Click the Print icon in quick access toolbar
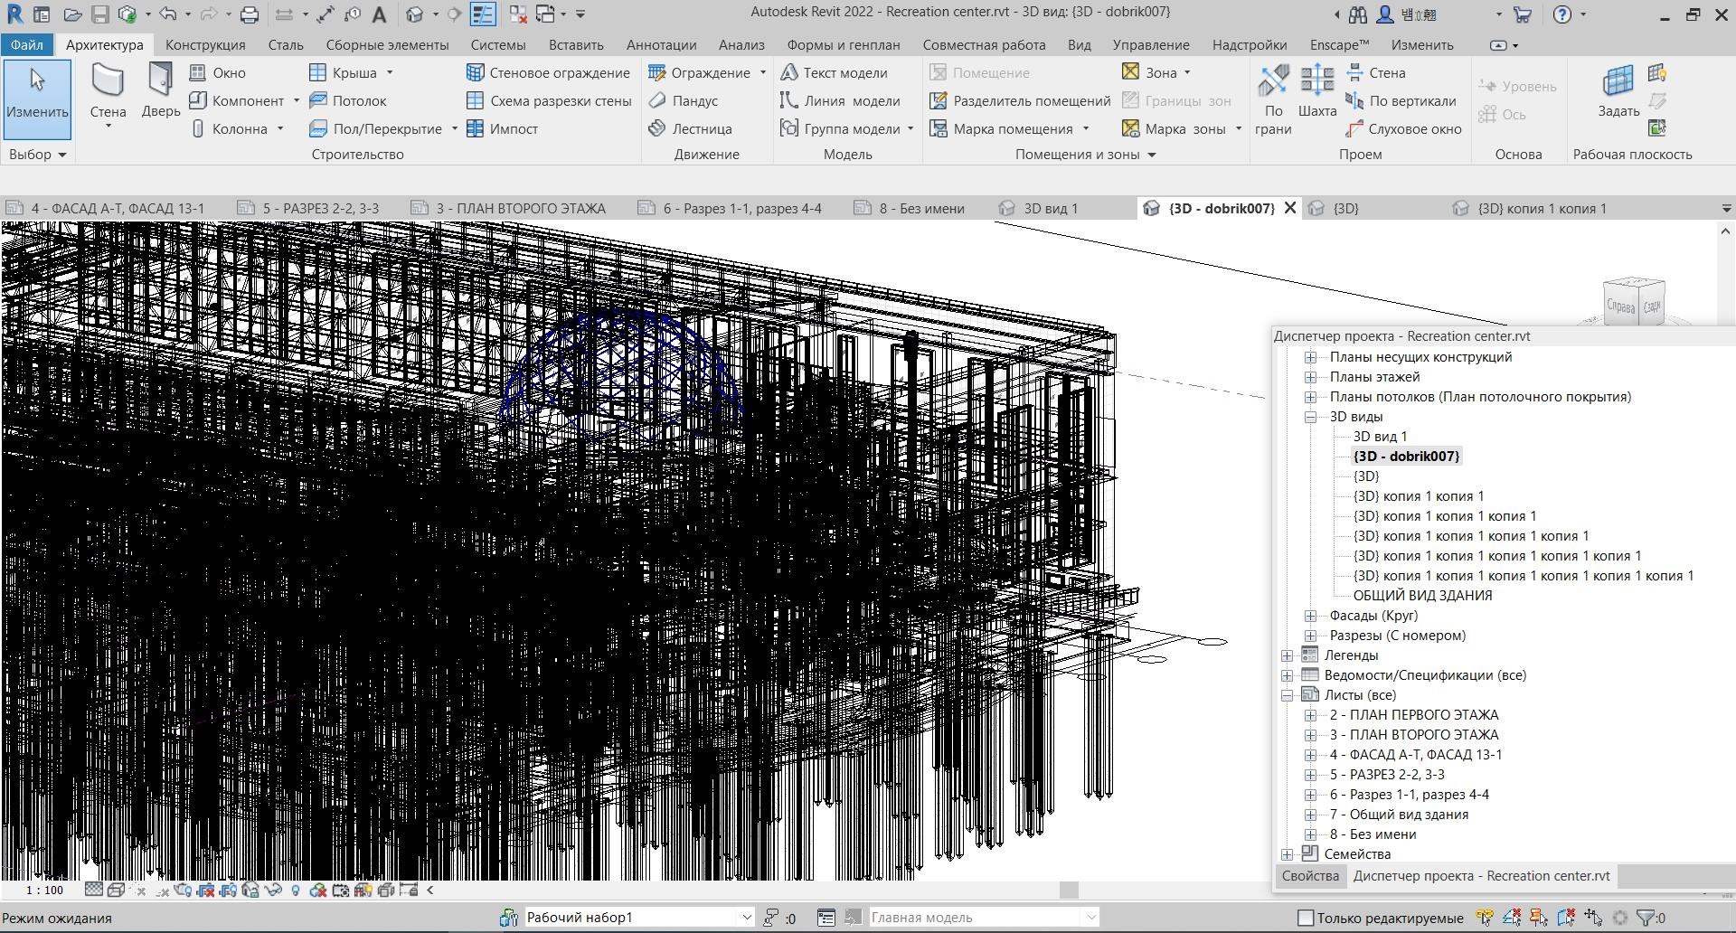The image size is (1736, 933). point(250,14)
